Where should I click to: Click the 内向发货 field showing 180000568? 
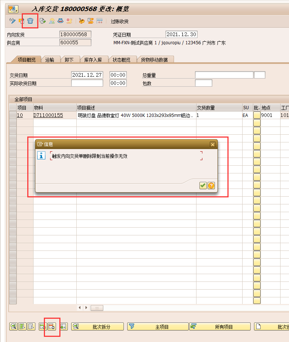(x=75, y=34)
